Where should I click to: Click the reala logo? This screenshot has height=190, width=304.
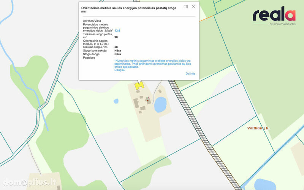pos(274,16)
